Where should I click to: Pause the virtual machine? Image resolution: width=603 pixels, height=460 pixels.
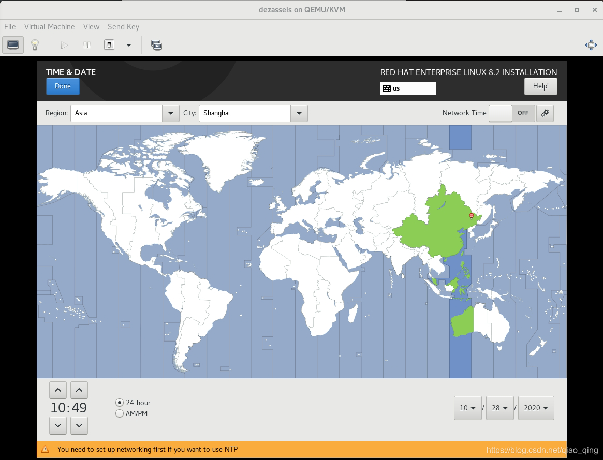87,46
